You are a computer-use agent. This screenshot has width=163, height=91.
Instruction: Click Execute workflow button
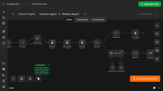(x=145, y=79)
